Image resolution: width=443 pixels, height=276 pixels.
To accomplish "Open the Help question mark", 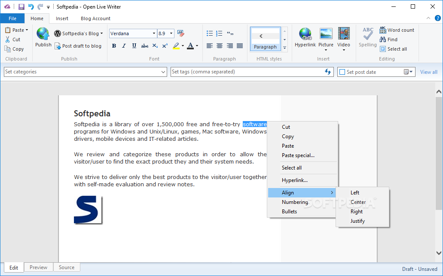I will (438, 18).
